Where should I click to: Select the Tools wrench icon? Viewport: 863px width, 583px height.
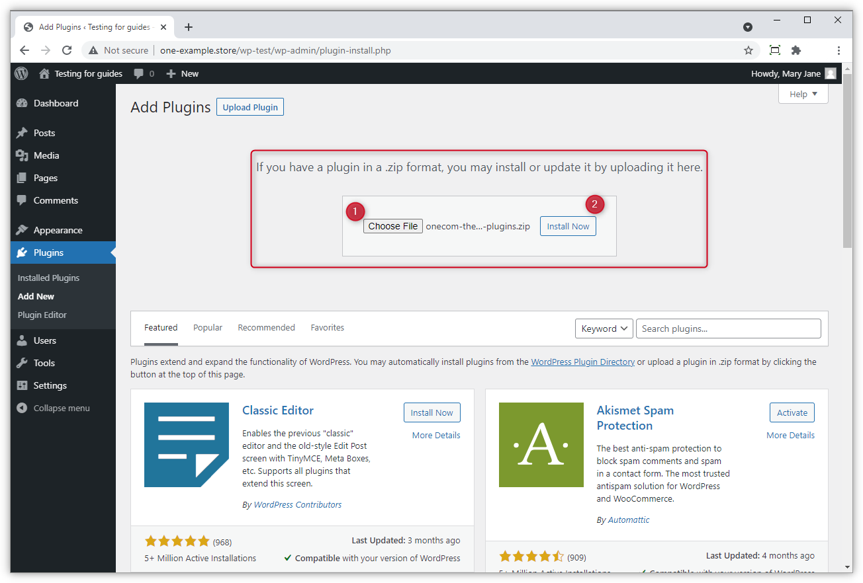click(23, 362)
